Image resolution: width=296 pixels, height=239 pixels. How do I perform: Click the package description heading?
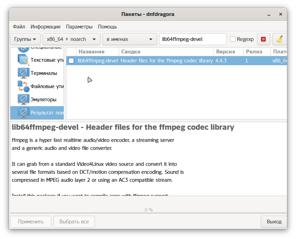click(x=123, y=127)
